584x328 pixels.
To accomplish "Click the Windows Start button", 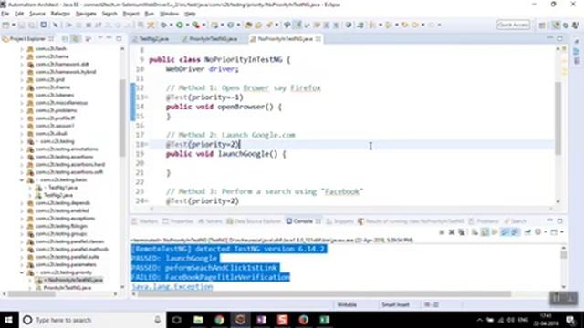I will [x=8, y=320].
